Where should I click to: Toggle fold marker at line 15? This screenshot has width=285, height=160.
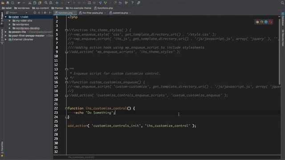pos(66,78)
